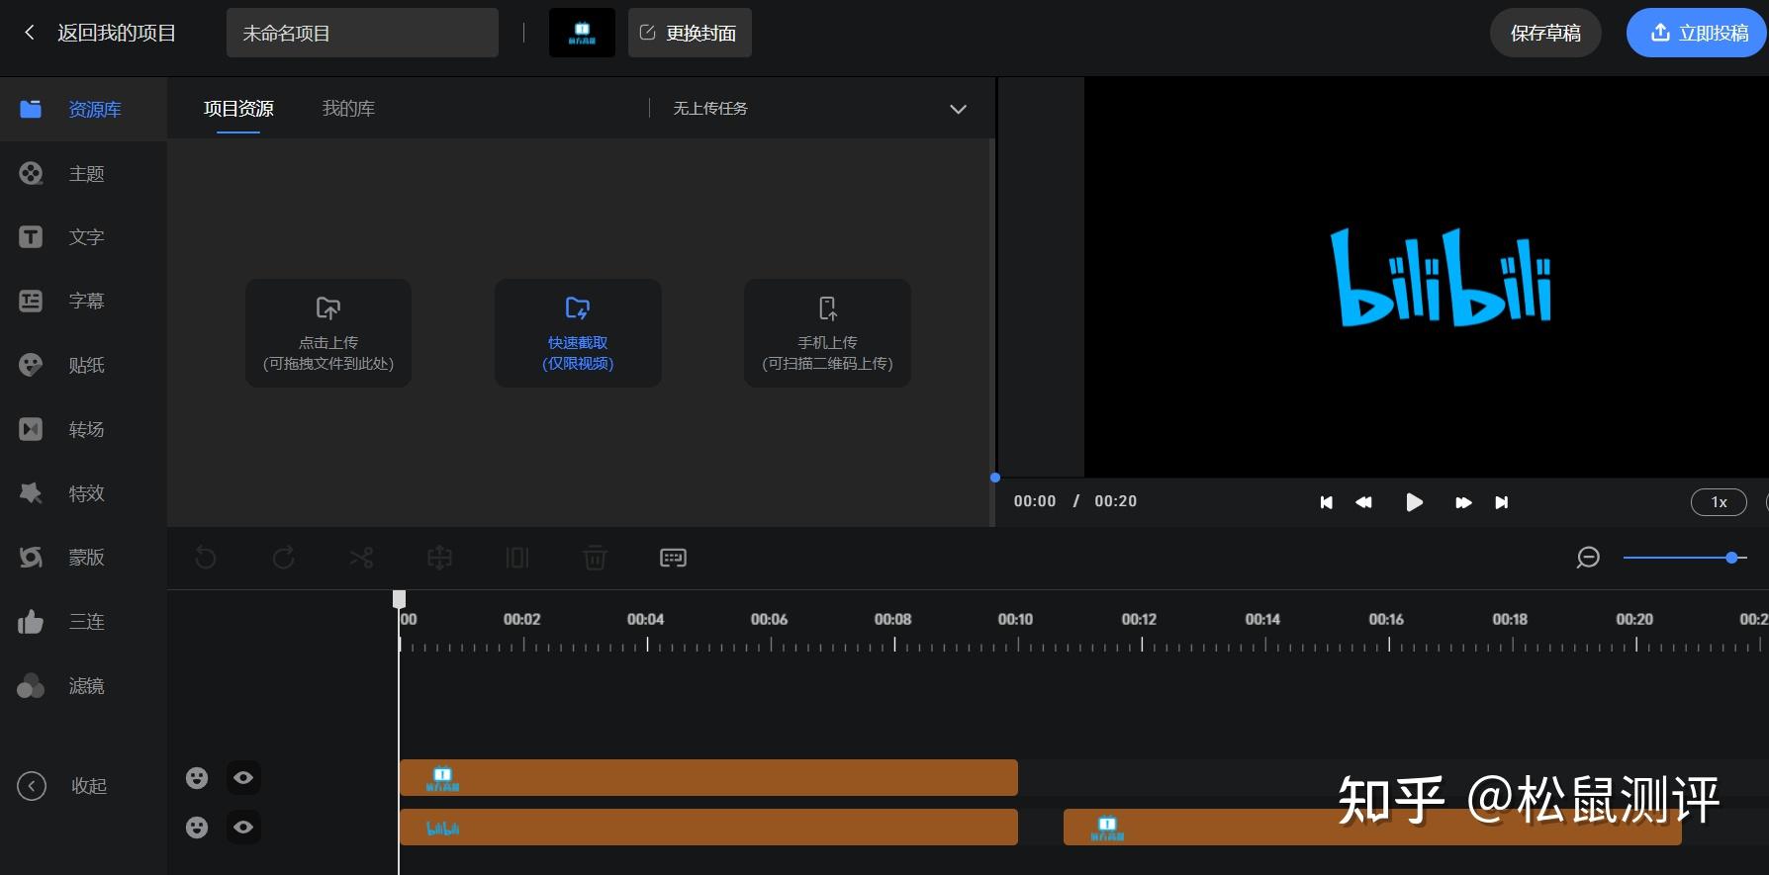Open the keyboard shortcuts icon
Screen dimensions: 1769x875
coord(673,558)
